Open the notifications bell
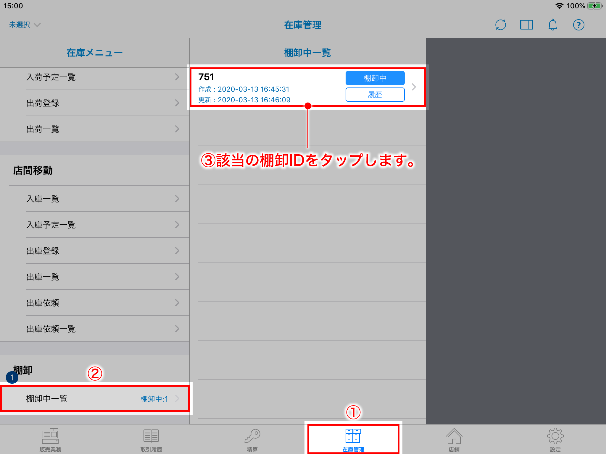 tap(552, 25)
